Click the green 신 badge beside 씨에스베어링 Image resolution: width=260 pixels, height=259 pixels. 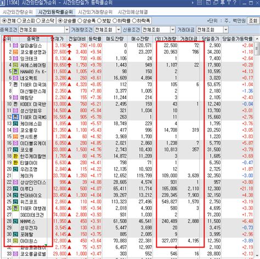pos(15,65)
